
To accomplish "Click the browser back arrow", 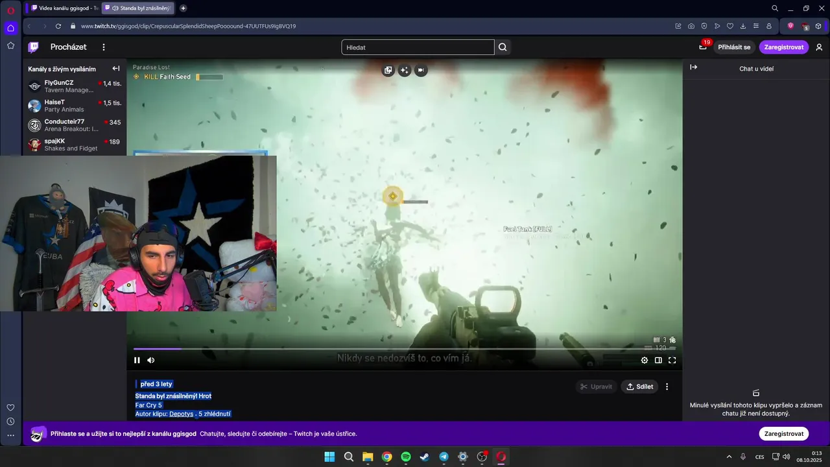I will click(29, 26).
